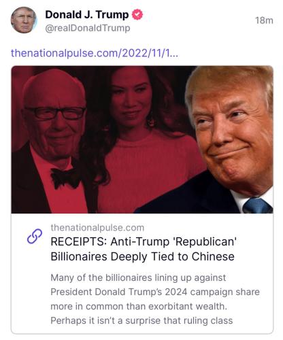Image resolution: width=283 pixels, height=340 pixels.
Task: Click "Perhaps it isn't a surprise" line
Action: point(106,321)
